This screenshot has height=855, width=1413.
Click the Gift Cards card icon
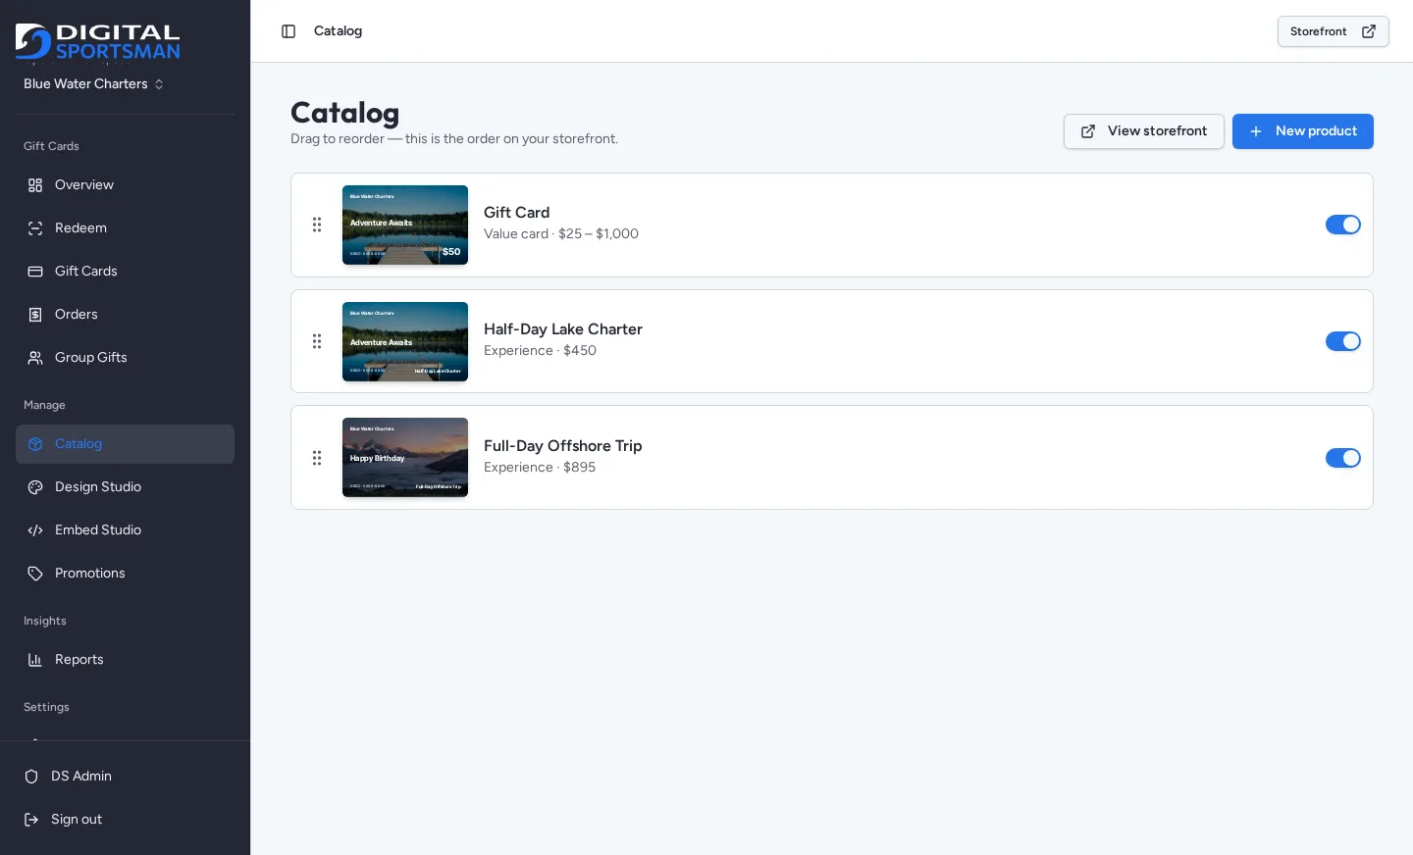[x=35, y=272]
